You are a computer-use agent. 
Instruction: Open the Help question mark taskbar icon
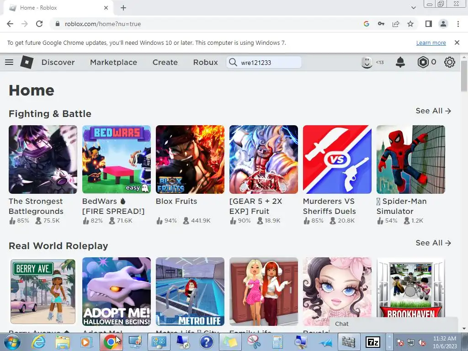[x=206, y=342]
